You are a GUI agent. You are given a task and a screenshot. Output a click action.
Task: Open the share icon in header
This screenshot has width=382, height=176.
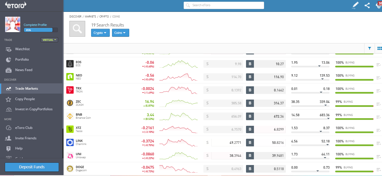[367, 5]
